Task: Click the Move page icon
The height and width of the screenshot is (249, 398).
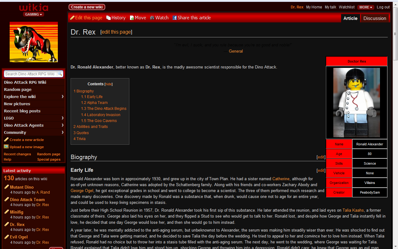Action: click(x=132, y=18)
